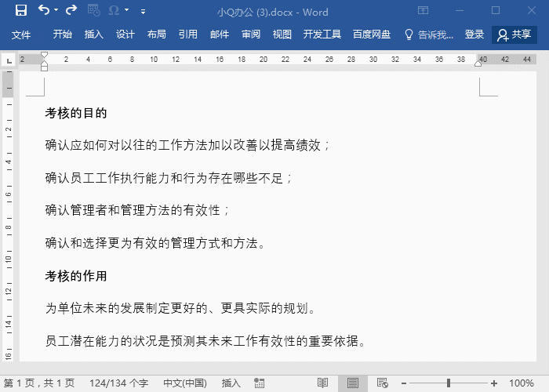Click the Save icon in quick access toolbar
This screenshot has width=549, height=392.
(x=21, y=10)
